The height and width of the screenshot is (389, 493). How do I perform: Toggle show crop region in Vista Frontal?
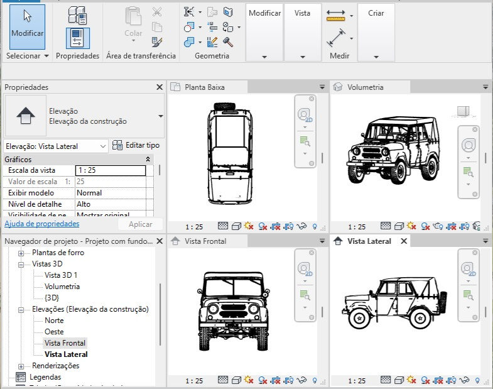click(288, 380)
